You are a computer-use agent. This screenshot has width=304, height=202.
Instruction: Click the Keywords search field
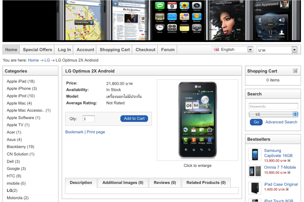click(273, 106)
